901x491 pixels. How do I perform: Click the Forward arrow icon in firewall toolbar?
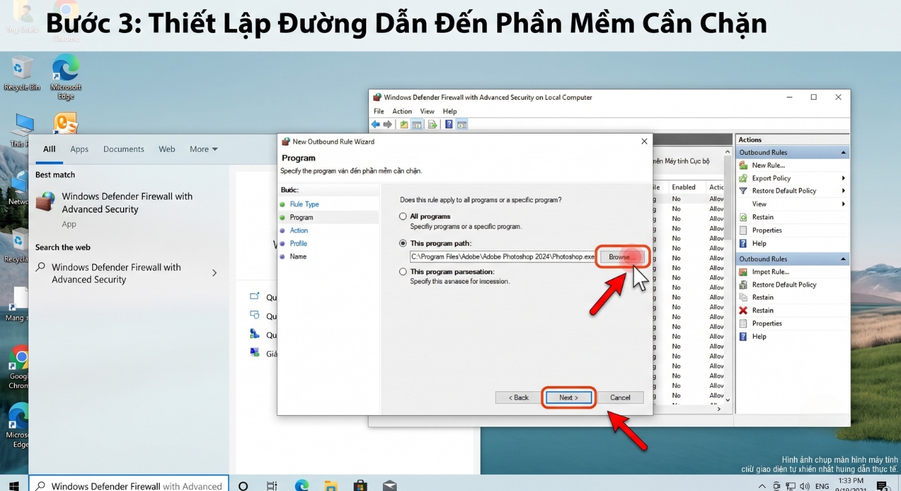click(x=388, y=125)
